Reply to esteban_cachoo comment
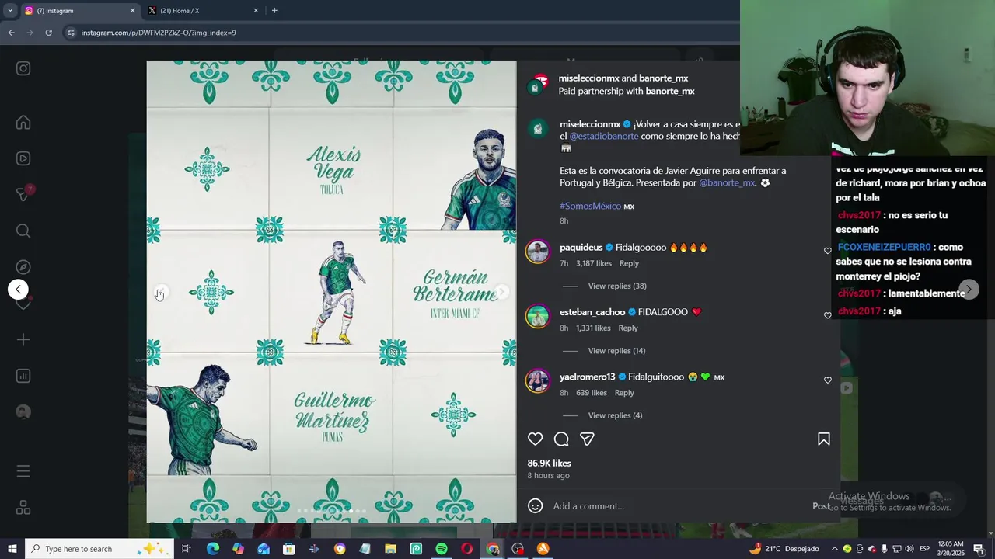Image resolution: width=995 pixels, height=559 pixels. click(x=628, y=328)
